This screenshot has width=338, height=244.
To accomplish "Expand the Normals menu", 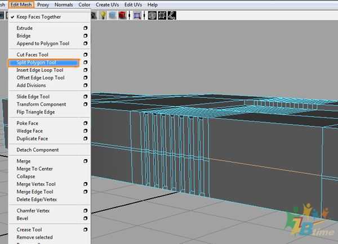I will pos(64,4).
